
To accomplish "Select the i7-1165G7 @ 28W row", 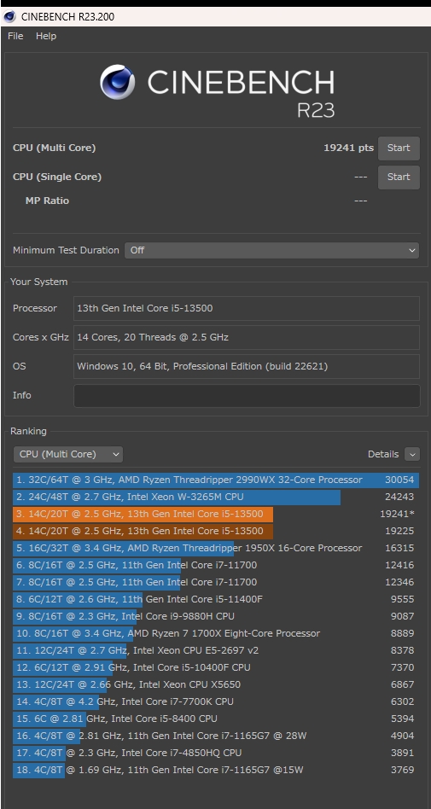I will [216, 736].
